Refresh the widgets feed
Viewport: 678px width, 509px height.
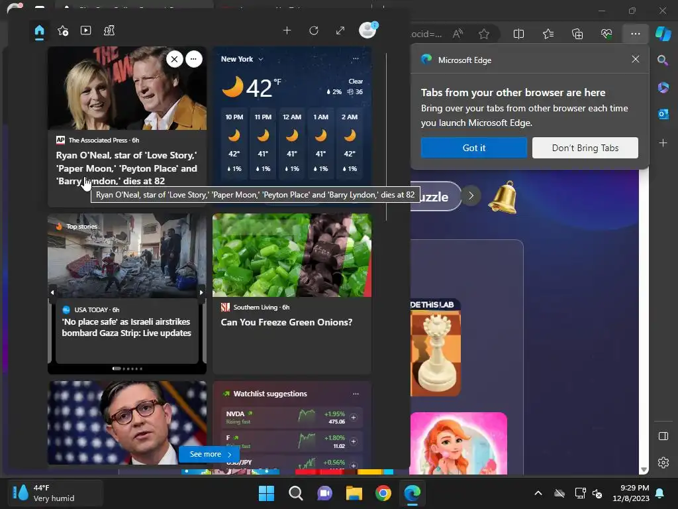coord(314,30)
